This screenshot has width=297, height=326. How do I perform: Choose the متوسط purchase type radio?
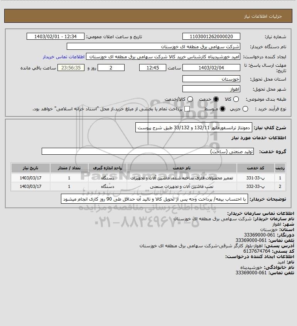[223, 109]
